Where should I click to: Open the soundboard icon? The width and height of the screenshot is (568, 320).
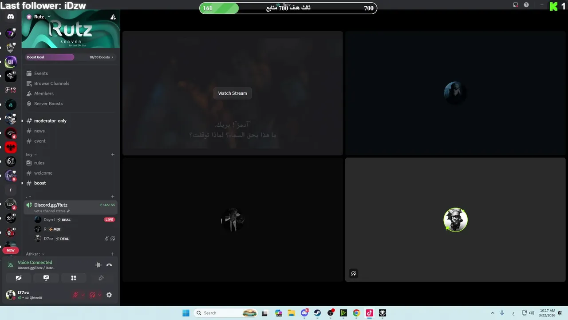click(101, 278)
